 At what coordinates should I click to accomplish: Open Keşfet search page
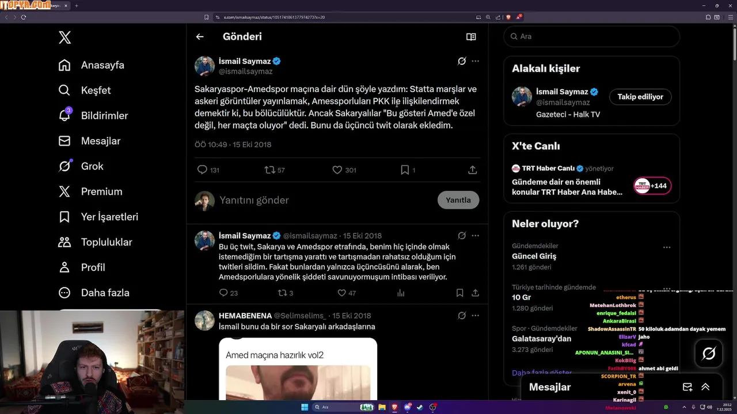click(x=85, y=90)
